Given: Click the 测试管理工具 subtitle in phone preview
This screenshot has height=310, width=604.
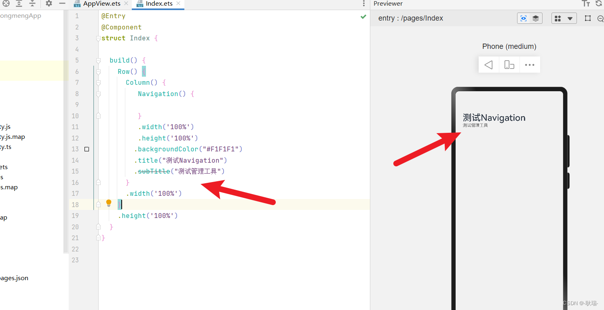Looking at the screenshot, I should coord(475,126).
